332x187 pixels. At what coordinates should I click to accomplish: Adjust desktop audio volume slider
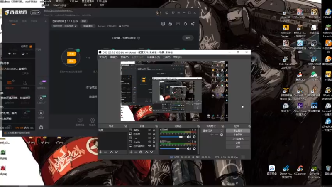tap(173, 137)
